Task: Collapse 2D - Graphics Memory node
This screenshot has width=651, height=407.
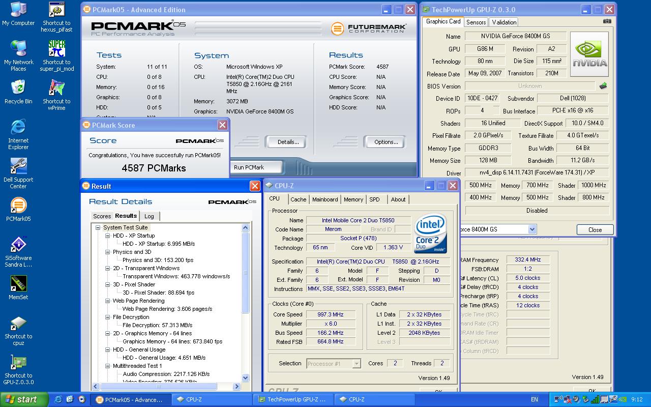Action: pyautogui.click(x=107, y=333)
